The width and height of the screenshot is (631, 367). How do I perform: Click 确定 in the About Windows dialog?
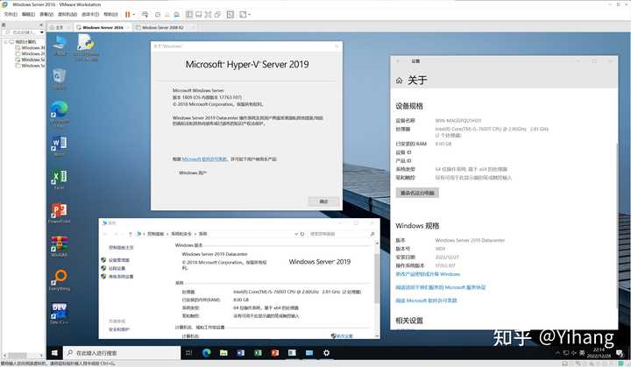tap(323, 201)
